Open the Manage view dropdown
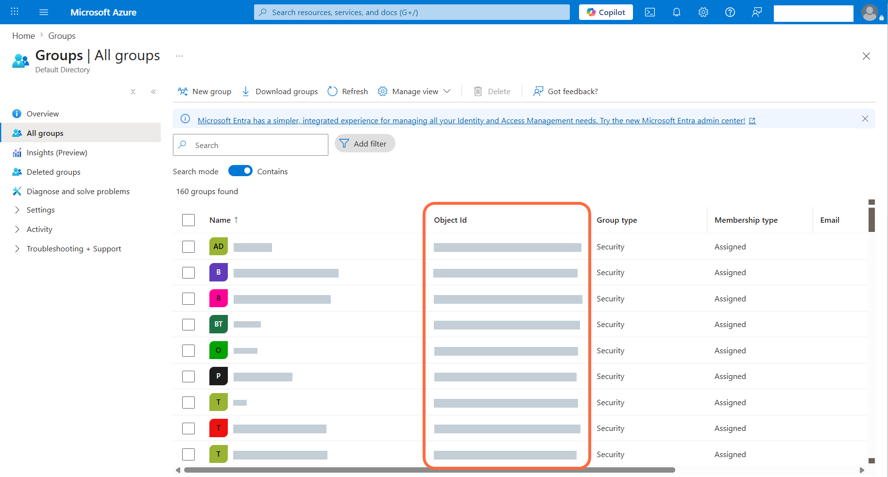This screenshot has width=888, height=477. point(414,91)
